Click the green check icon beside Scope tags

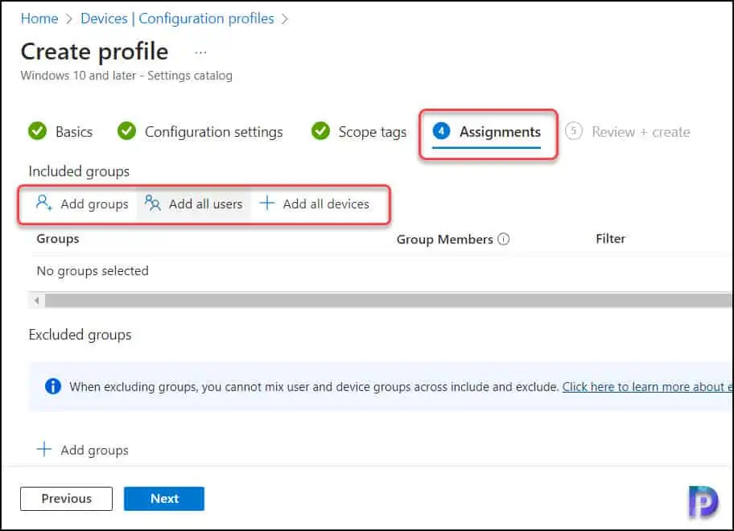(x=320, y=131)
